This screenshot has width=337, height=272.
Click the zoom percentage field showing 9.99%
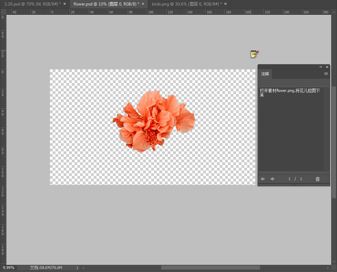(x=9, y=268)
